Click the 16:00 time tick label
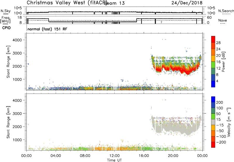Image resolution: width=234 pixels, height=162 pixels. click(x=144, y=156)
